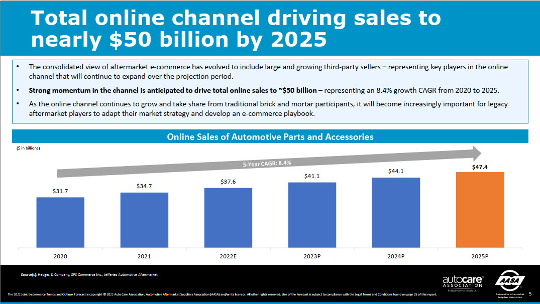
Task: Select the $41.1 value label
Action: [x=312, y=177]
